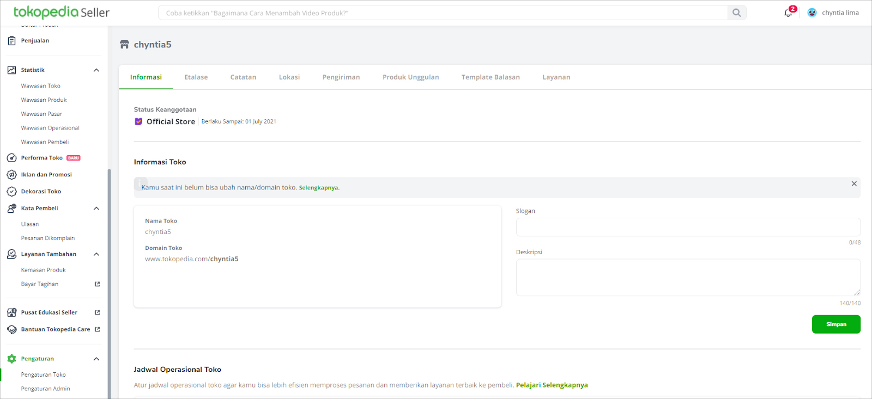Viewport: 872px width, 399px height.
Task: Collapse the Layanan Tambahan section
Action: pos(96,254)
